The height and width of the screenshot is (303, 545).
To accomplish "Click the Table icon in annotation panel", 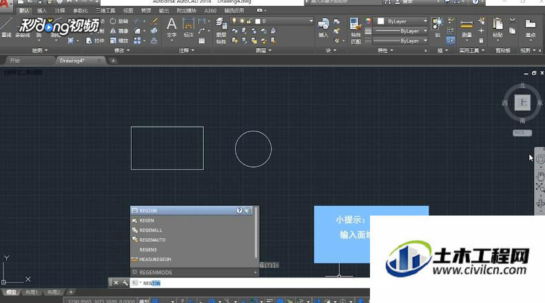I will 202,41.
